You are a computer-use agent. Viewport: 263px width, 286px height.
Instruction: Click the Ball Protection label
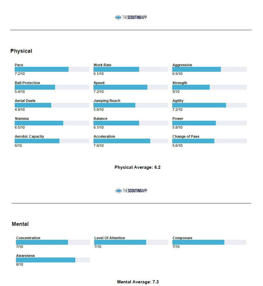[x=28, y=83]
